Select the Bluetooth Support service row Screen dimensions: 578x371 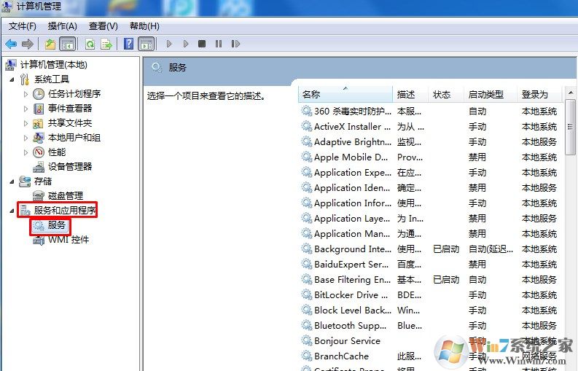coord(351,326)
